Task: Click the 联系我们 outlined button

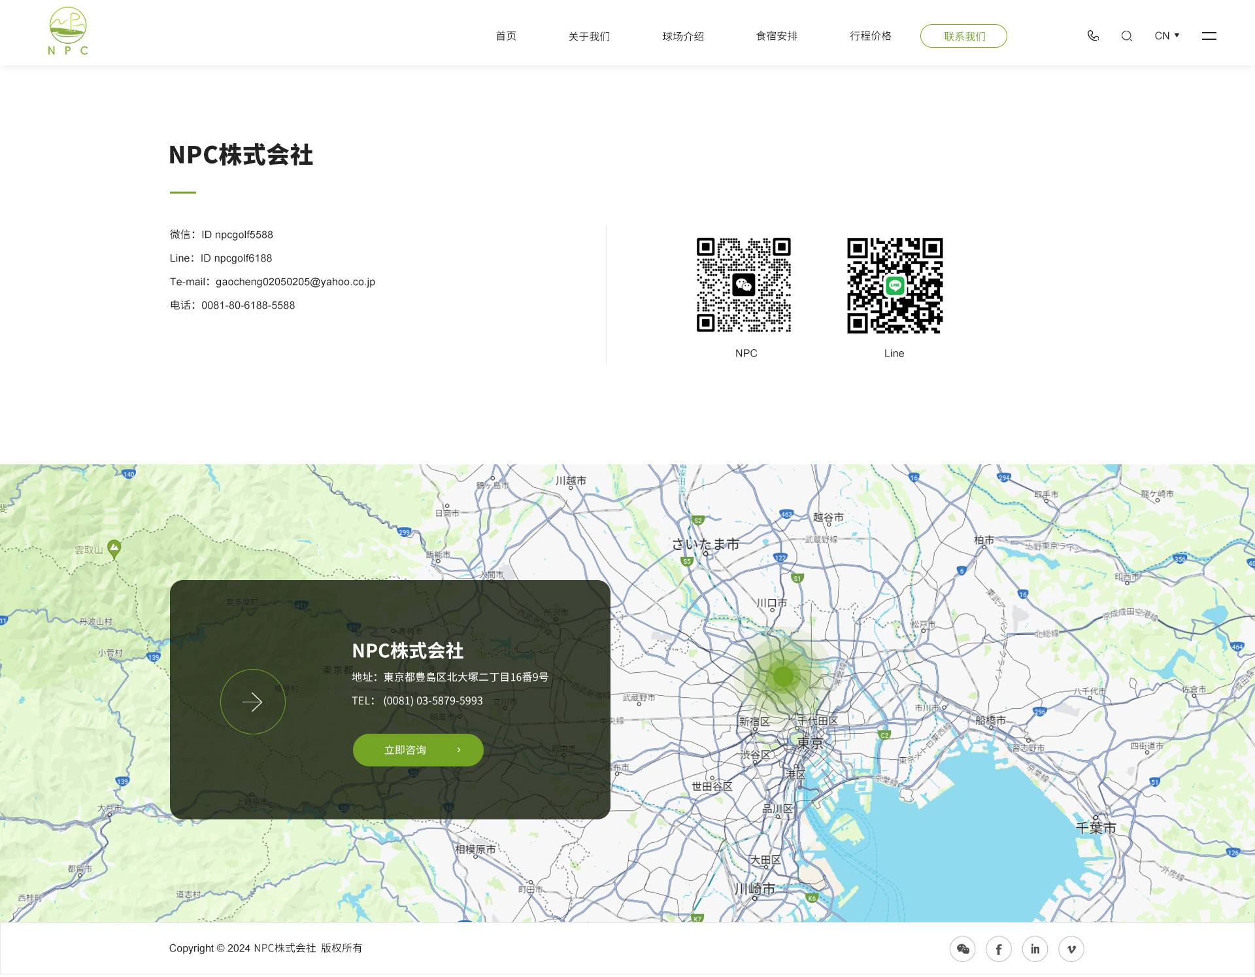Action: (x=963, y=36)
